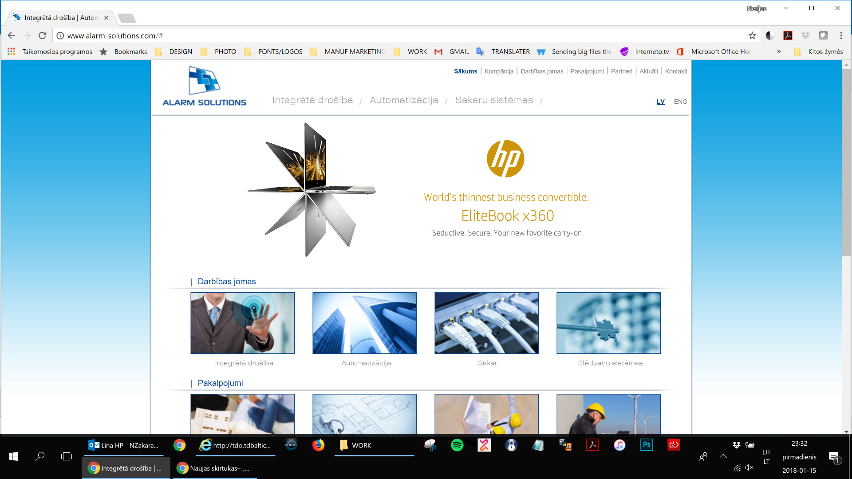Open Spotify from the taskbar
Viewport: 852px width, 479px height.
[457, 445]
